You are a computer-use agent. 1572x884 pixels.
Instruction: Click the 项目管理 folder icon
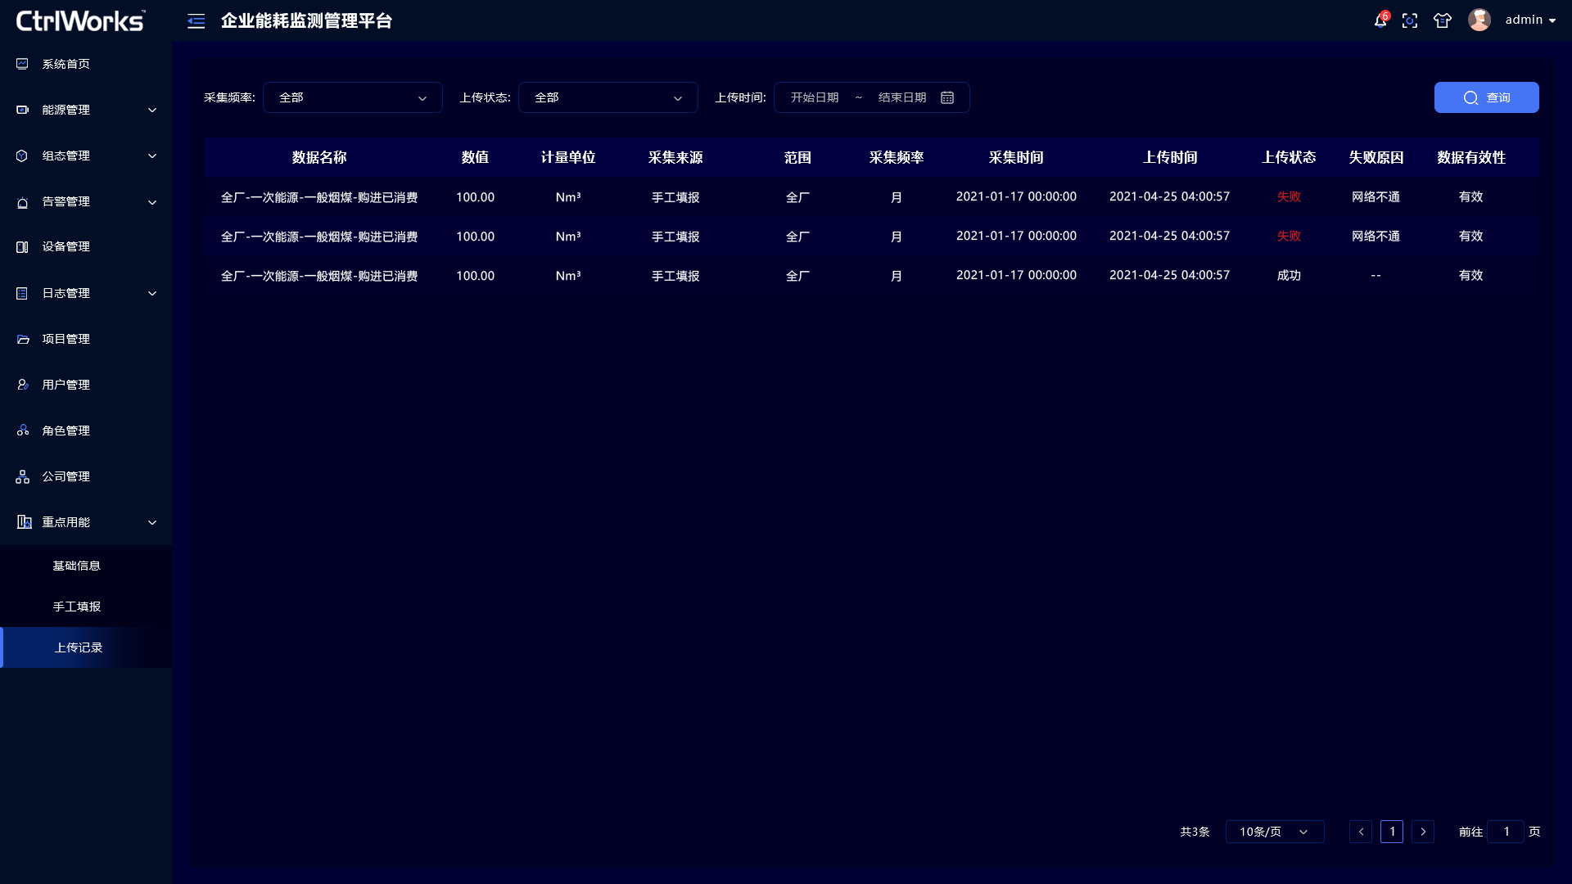pyautogui.click(x=22, y=339)
